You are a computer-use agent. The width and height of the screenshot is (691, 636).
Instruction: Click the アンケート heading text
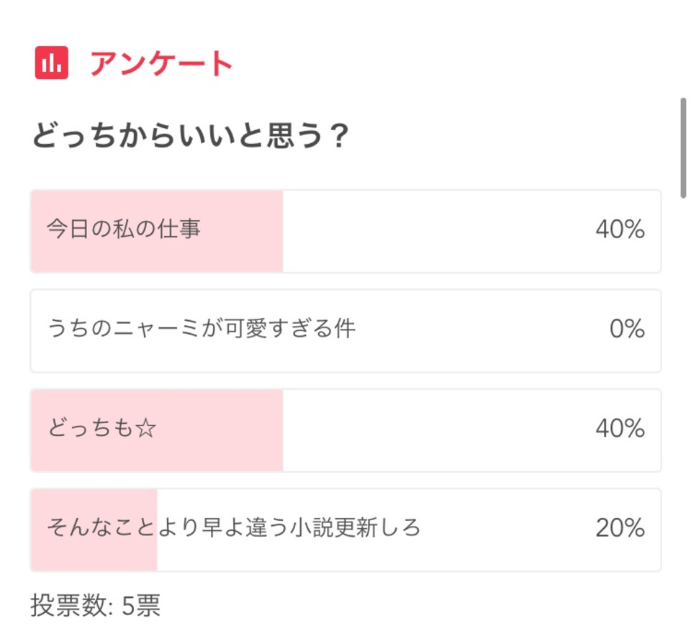161,63
